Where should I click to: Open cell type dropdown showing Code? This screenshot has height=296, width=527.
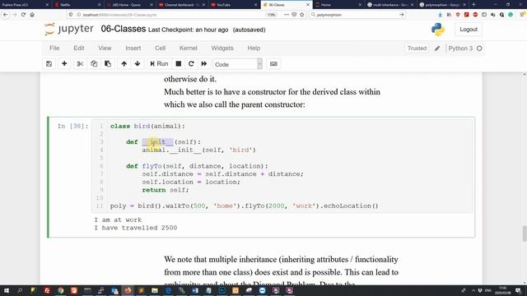(238, 64)
